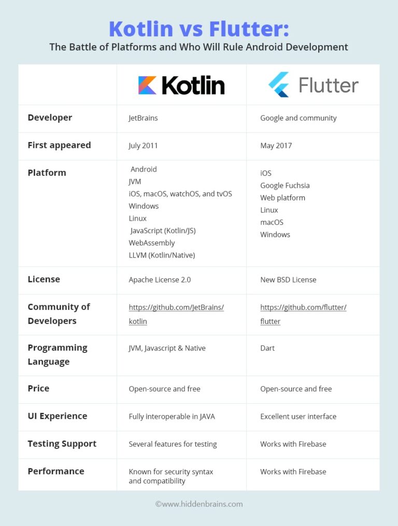The height and width of the screenshot is (526, 398).
Task: Click the Dart programming language cell
Action: [267, 348]
